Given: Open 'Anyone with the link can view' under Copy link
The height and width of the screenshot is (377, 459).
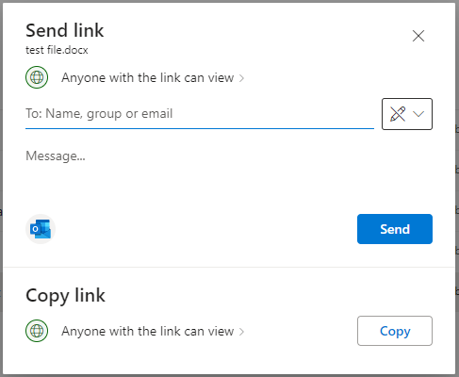Looking at the screenshot, I should coord(148,331).
